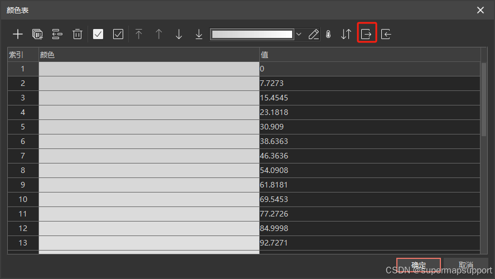Cancel with the 取消 button
The image size is (495, 279).
click(x=466, y=265)
